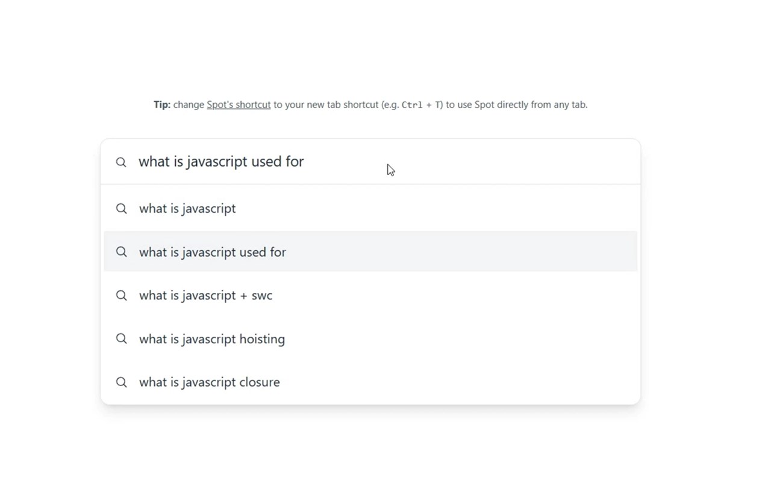The width and height of the screenshot is (771, 481).
Task: Click the bold 'Tip:' label
Action: [162, 105]
